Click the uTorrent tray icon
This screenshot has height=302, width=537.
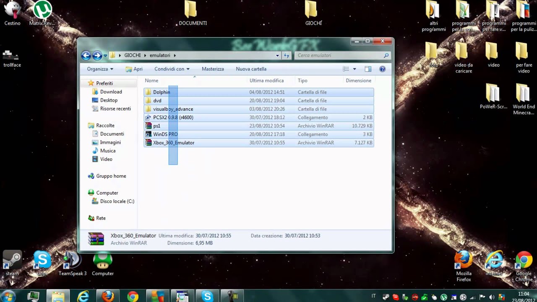(444, 297)
